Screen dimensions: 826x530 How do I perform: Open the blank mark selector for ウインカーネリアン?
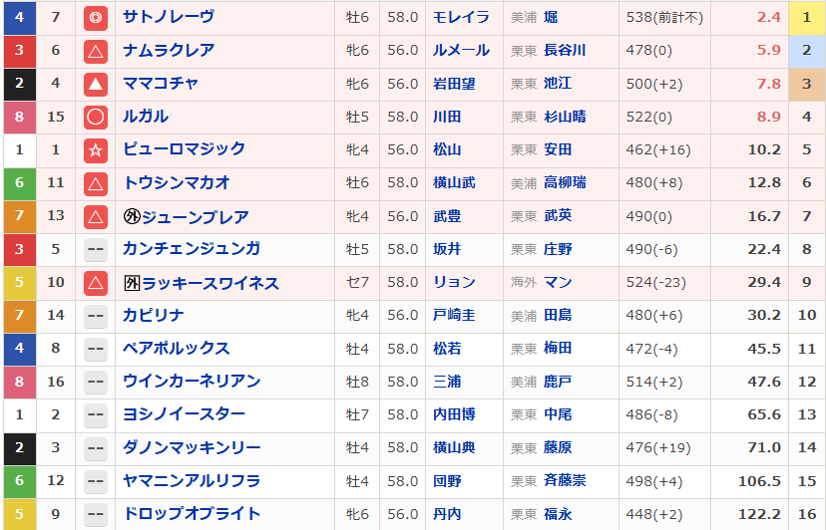[96, 382]
